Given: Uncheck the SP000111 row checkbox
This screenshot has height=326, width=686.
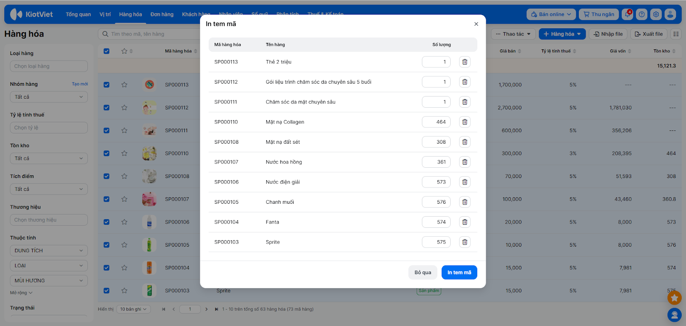Looking at the screenshot, I should pos(106,130).
